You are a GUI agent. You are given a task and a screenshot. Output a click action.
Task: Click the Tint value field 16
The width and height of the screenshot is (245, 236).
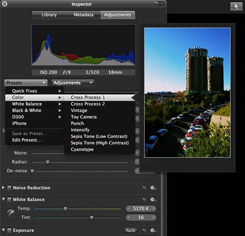pyautogui.click(x=141, y=217)
